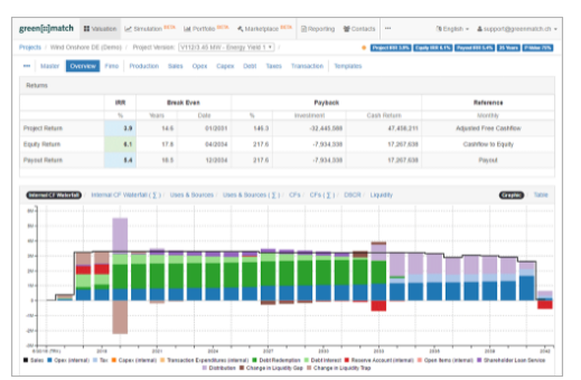581x380 pixels.
Task: Click the Project Return IRR cell 3.9
Action: [x=120, y=128]
